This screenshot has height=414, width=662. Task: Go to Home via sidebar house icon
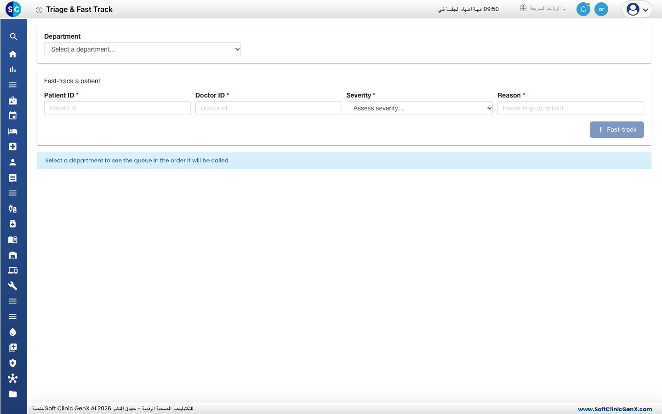tap(13, 54)
